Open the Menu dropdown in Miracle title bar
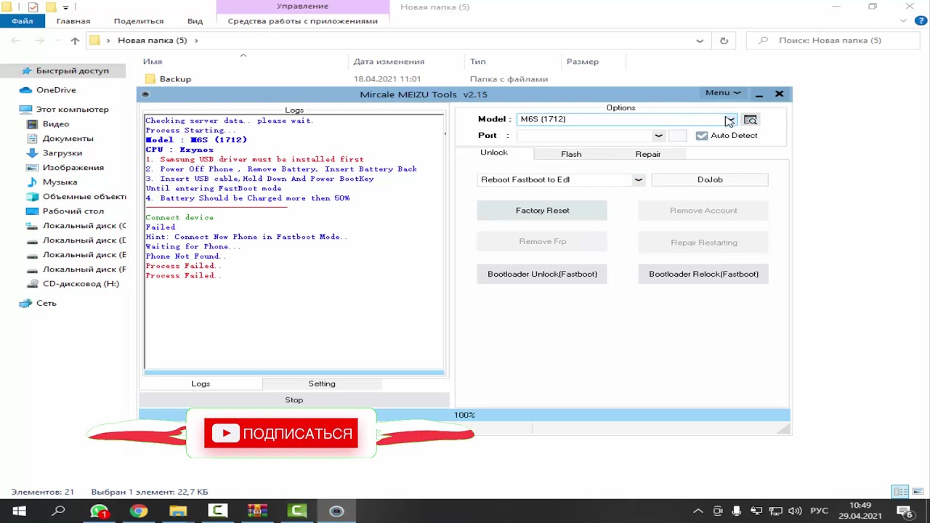Image resolution: width=930 pixels, height=523 pixels. [722, 93]
